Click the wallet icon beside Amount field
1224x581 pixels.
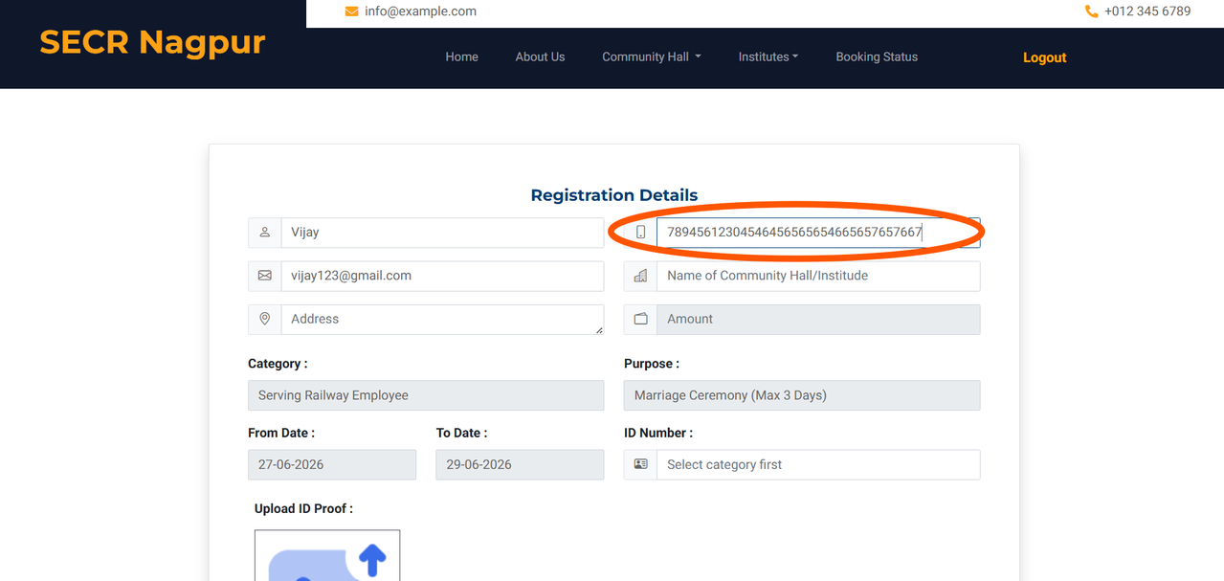641,320
